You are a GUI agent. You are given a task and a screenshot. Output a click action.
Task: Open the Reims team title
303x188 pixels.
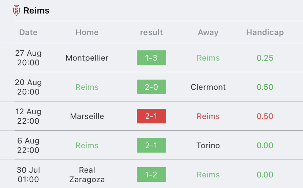tap(36, 11)
